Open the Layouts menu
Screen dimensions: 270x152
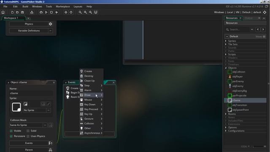tap(78, 7)
